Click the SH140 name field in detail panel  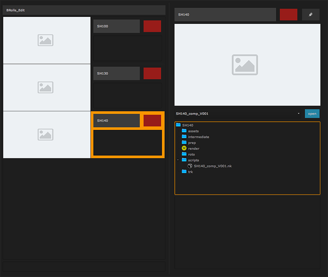(x=225, y=15)
